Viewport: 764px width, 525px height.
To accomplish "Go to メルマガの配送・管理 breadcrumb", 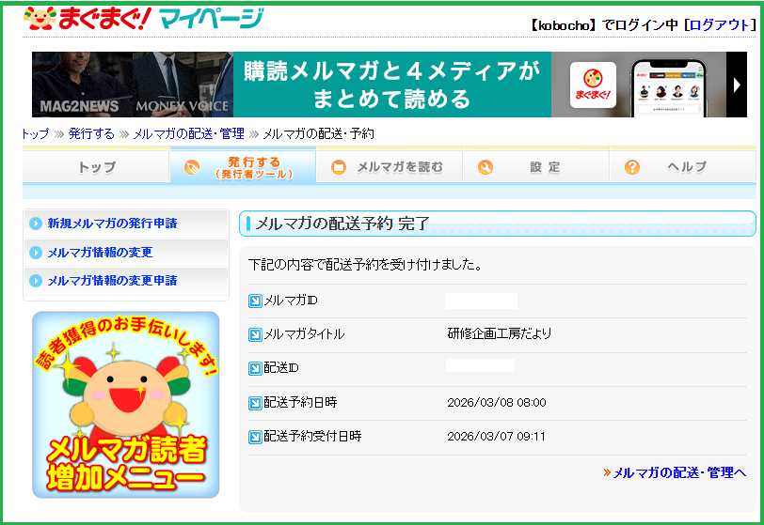I will [188, 134].
